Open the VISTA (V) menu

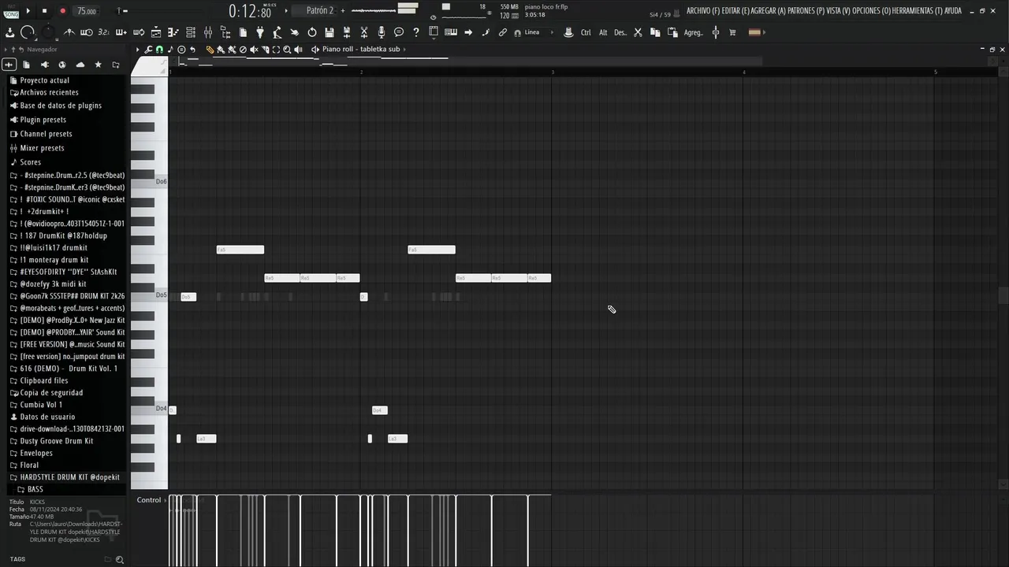[839, 11]
